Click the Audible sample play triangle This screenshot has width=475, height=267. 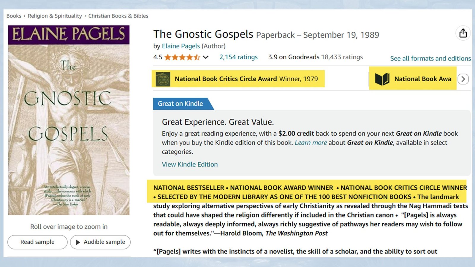(78, 242)
